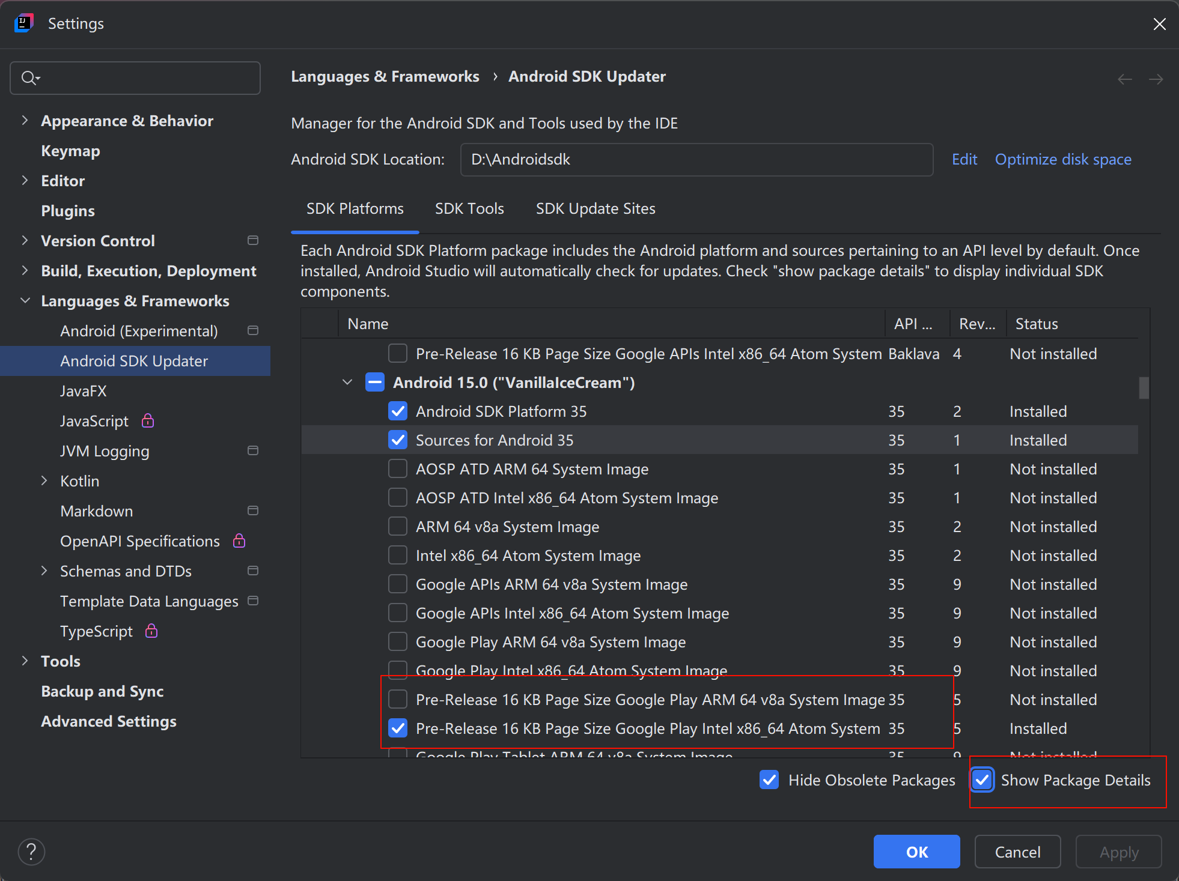Screen dimensions: 1179x881
Task: Check AOSP ATD ARM 64 System Image
Action: pos(398,469)
